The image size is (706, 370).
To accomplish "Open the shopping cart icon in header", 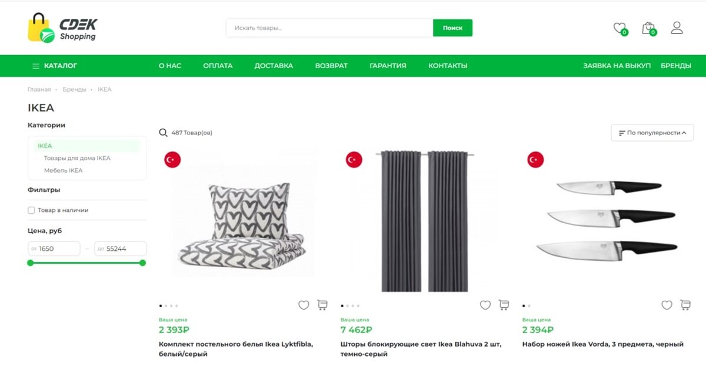I will pos(648,28).
